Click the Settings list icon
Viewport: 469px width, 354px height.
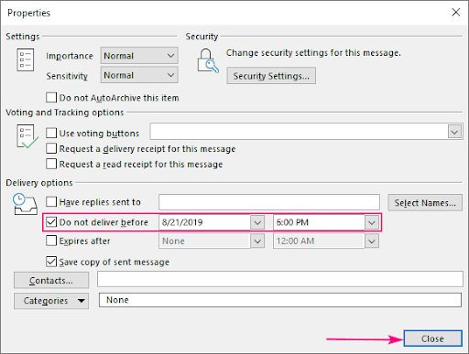[26, 59]
